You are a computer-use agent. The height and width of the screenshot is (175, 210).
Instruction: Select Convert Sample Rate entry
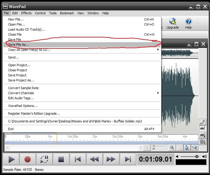pyautogui.click(x=82, y=88)
